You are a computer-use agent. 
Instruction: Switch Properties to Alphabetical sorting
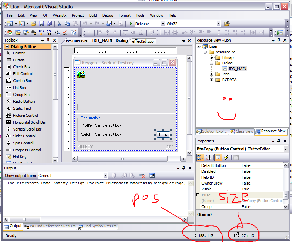(208, 158)
